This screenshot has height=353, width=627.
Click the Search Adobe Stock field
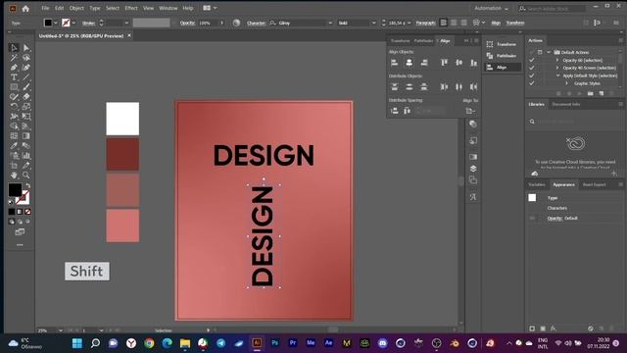553,8
